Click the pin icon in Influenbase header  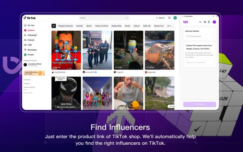point(213,16)
